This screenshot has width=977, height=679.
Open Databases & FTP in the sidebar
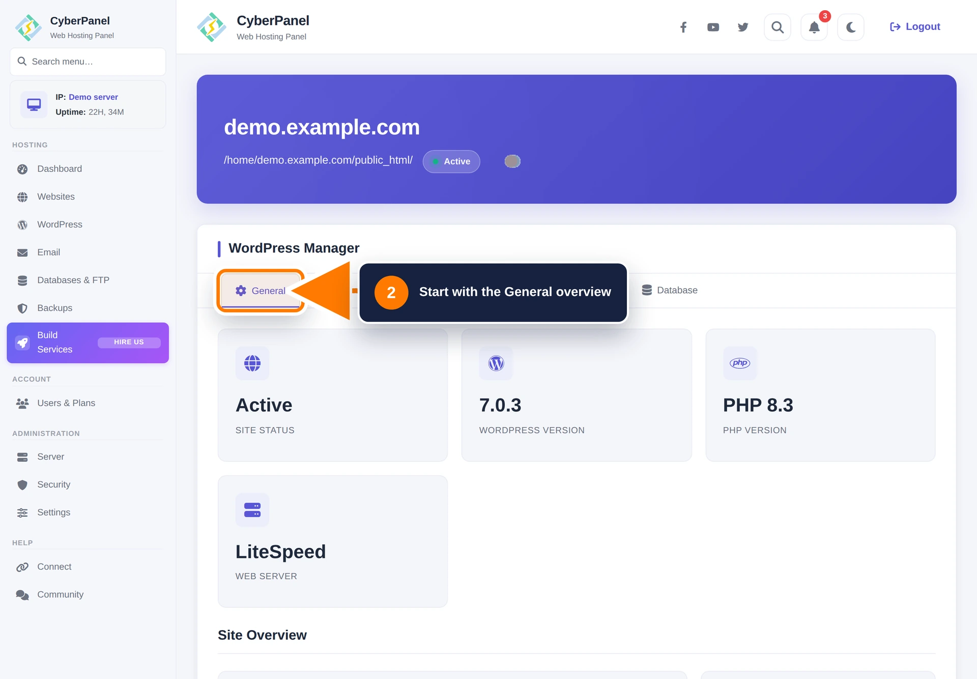(88, 280)
